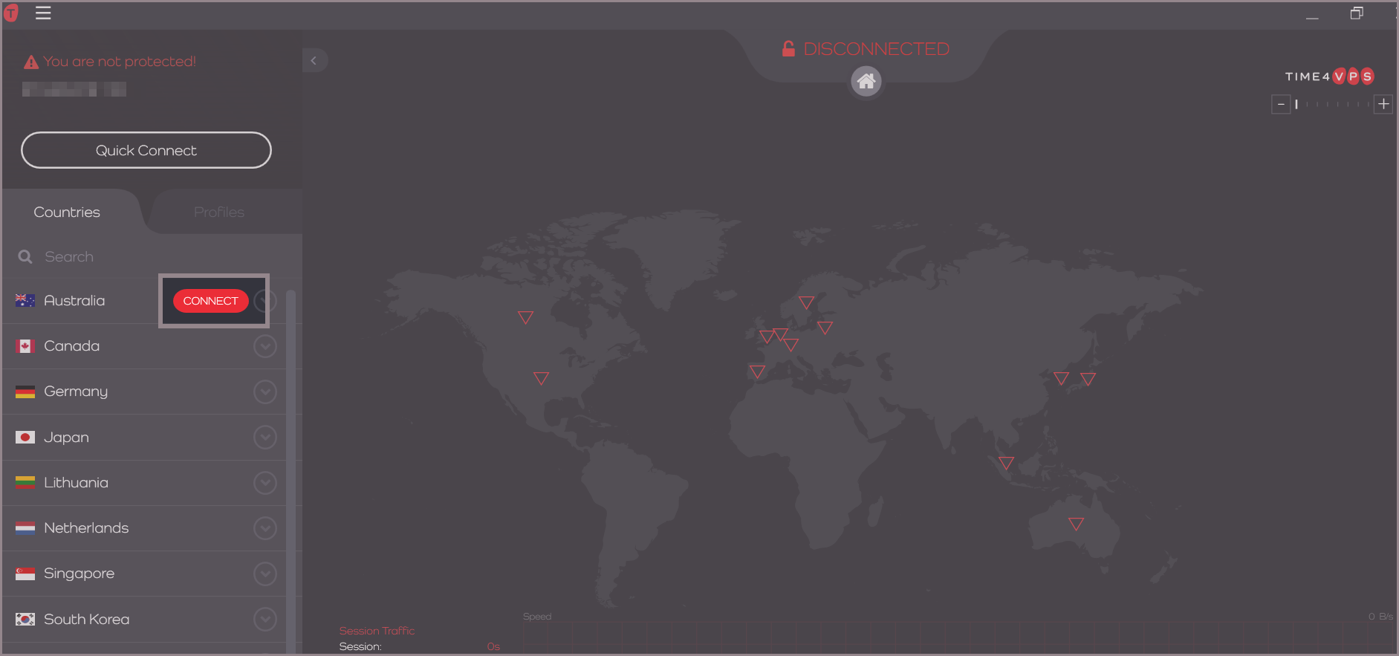The width and height of the screenshot is (1399, 656).
Task: Connect to the Australia server
Action: pyautogui.click(x=210, y=301)
